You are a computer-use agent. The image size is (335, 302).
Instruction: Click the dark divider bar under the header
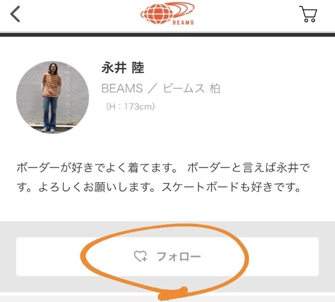(x=167, y=35)
